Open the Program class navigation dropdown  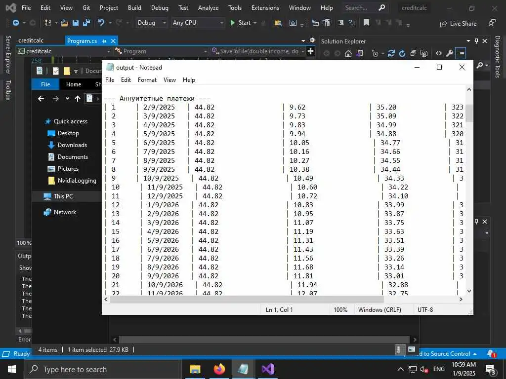point(161,51)
